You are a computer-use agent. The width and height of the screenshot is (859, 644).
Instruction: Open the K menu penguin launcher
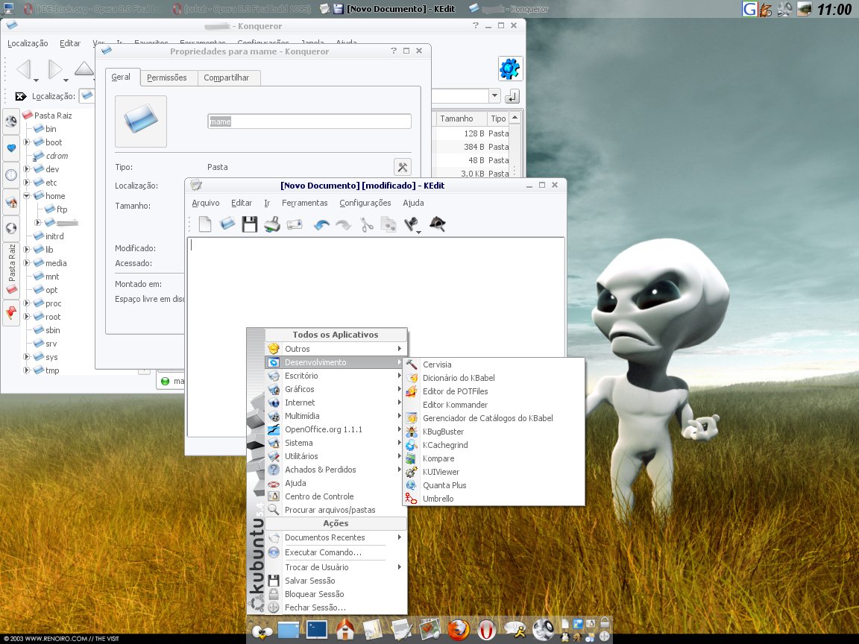[x=262, y=631]
